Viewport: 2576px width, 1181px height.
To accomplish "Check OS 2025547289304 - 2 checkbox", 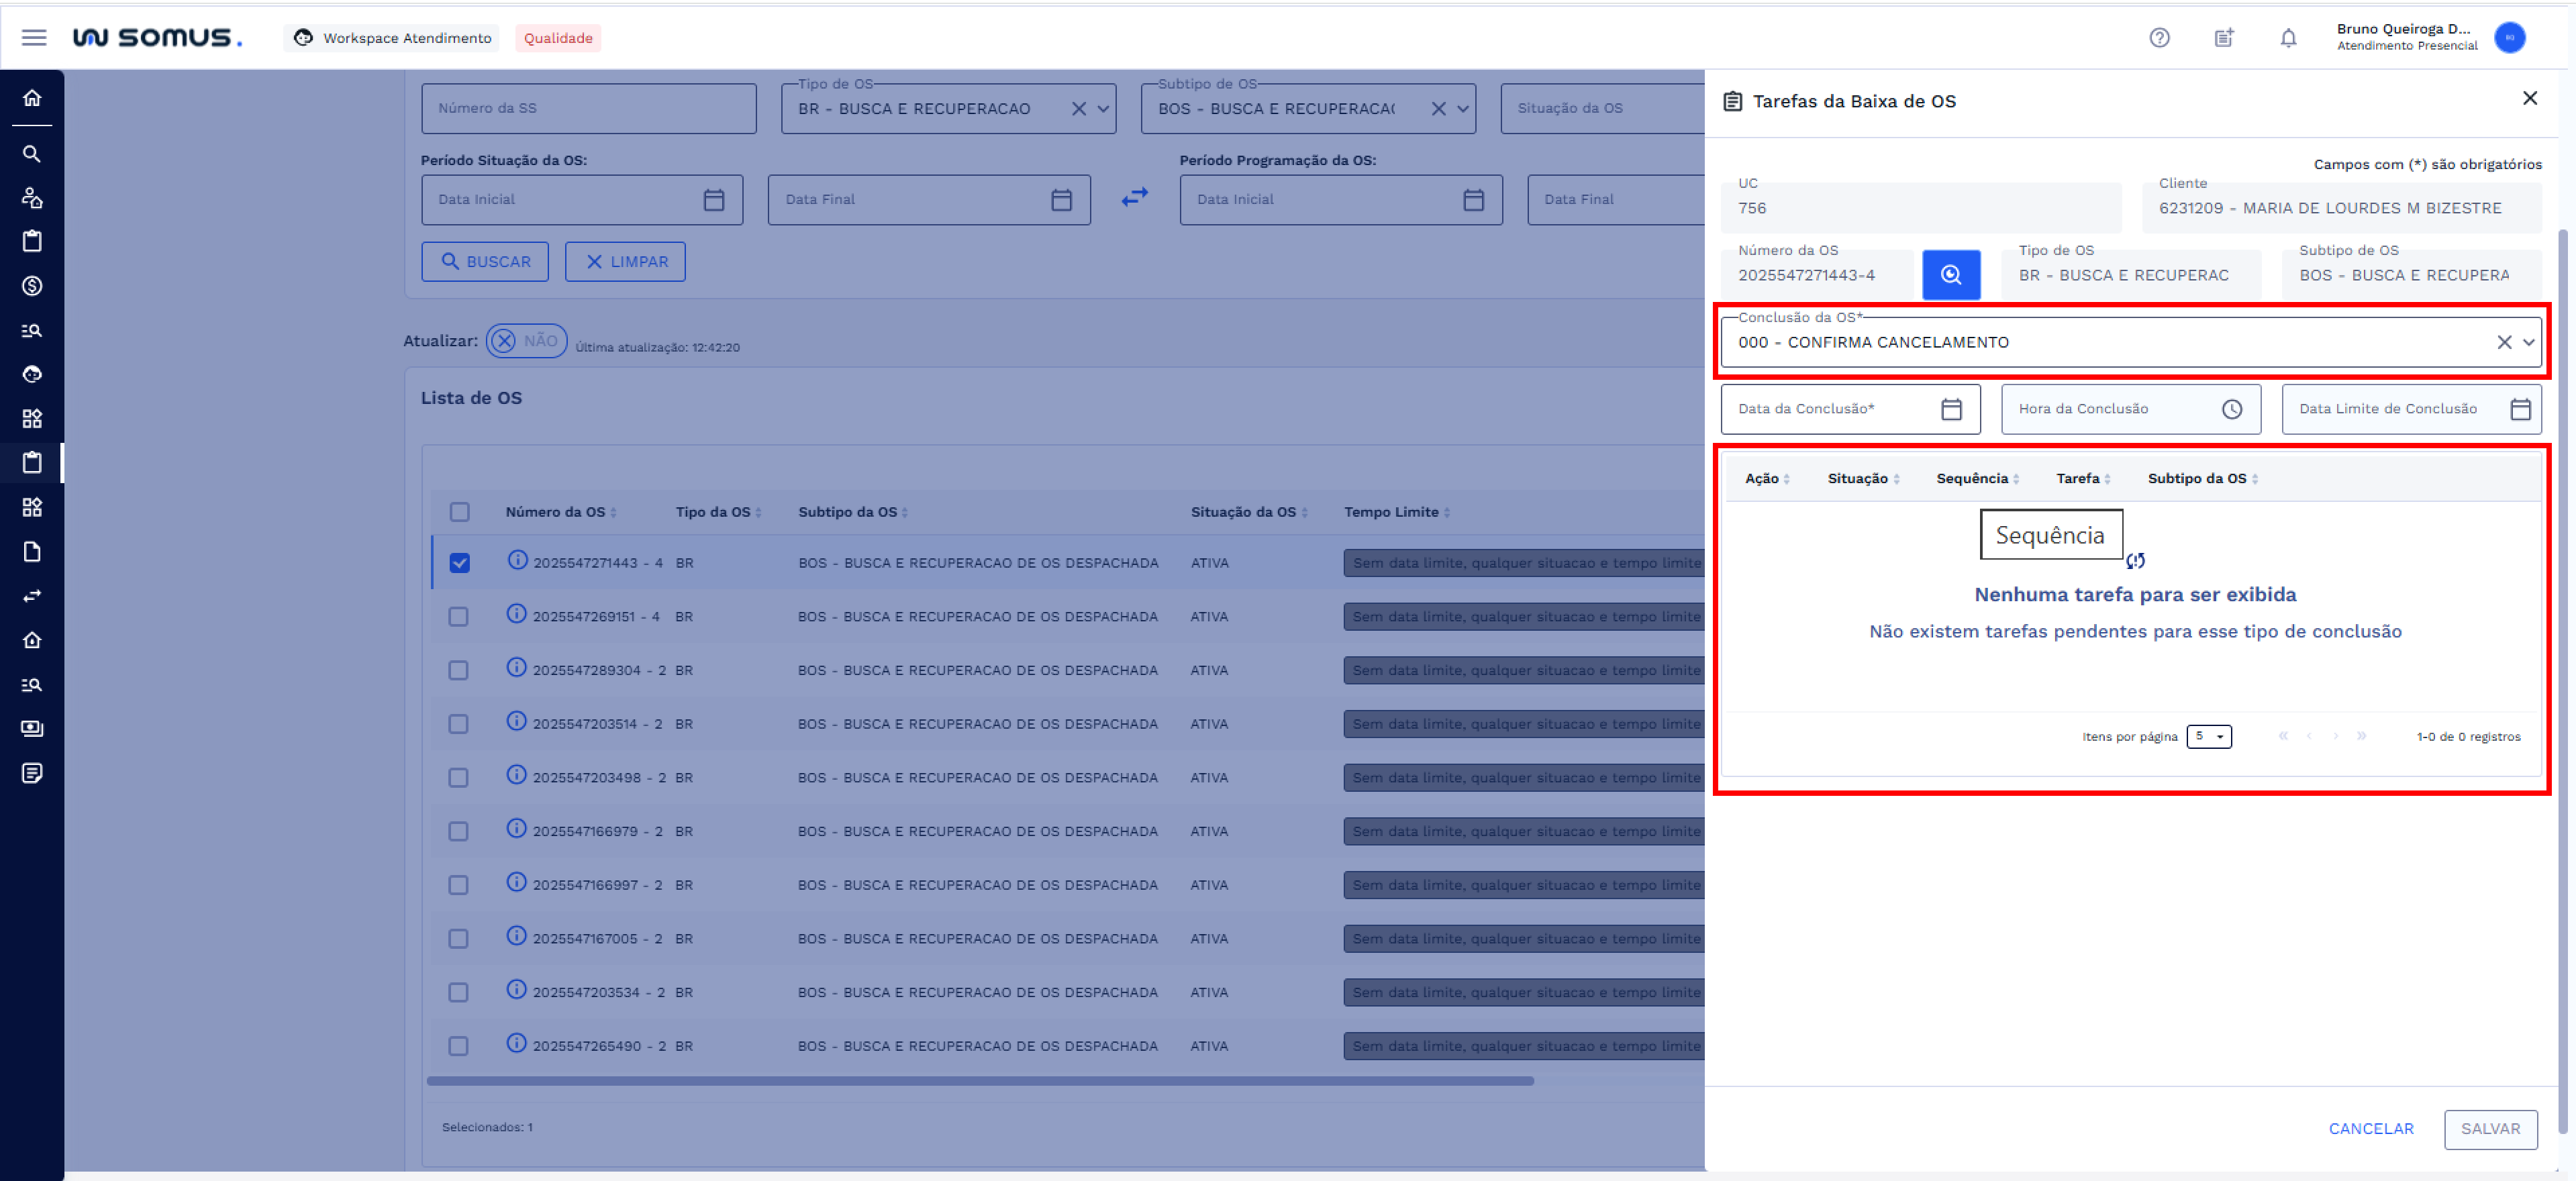I will [x=458, y=670].
